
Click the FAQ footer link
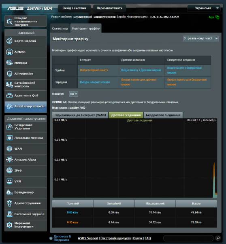(x=147, y=238)
